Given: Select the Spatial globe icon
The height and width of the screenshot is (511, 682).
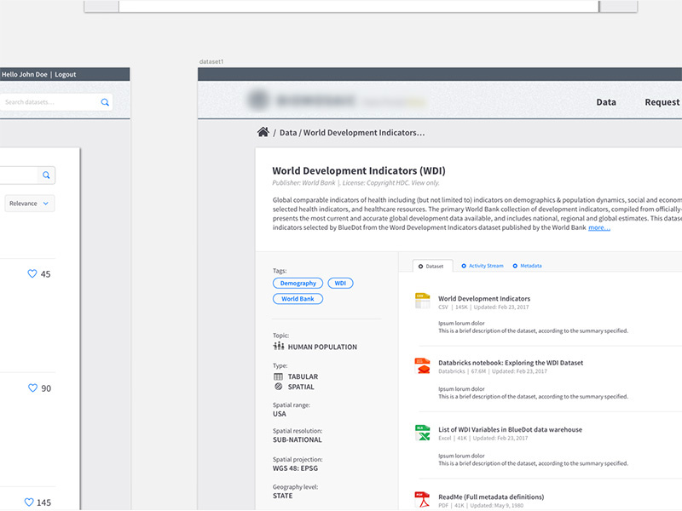Looking at the screenshot, I should pyautogui.click(x=277, y=387).
